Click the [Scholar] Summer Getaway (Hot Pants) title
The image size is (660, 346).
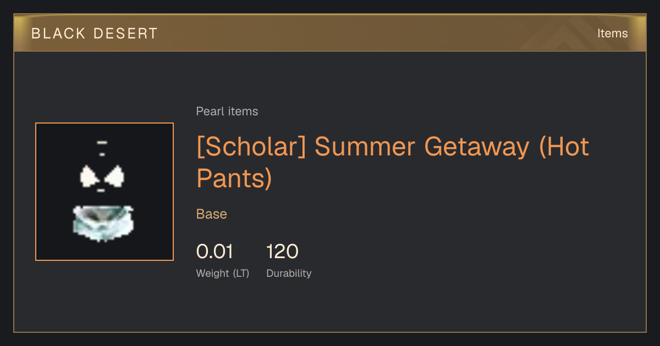[x=393, y=163]
